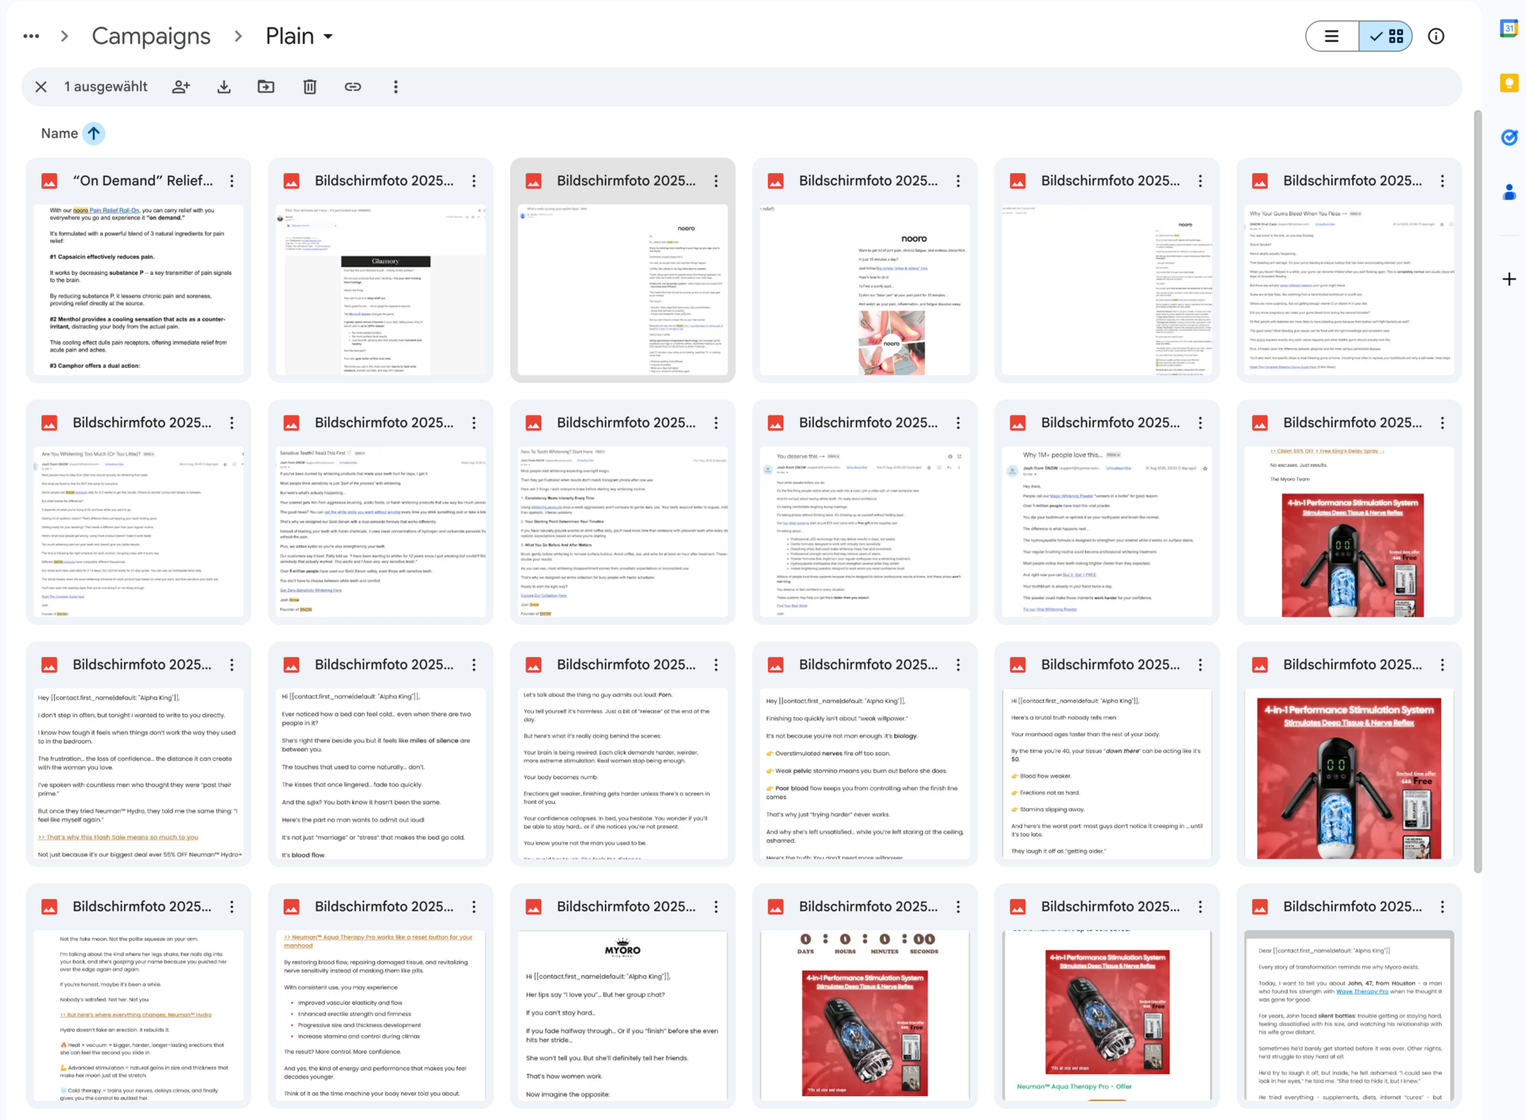The width and height of the screenshot is (1526, 1120).
Task: Click the share with people icon
Action: pyautogui.click(x=181, y=87)
